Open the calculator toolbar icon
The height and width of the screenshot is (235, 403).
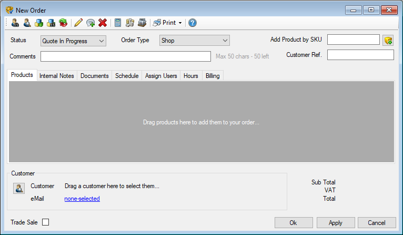pos(118,23)
